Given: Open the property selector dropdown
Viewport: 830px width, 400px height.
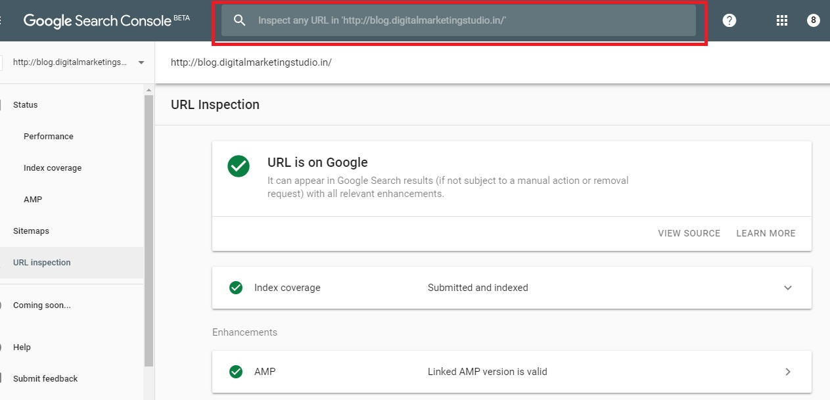Looking at the screenshot, I should point(141,62).
